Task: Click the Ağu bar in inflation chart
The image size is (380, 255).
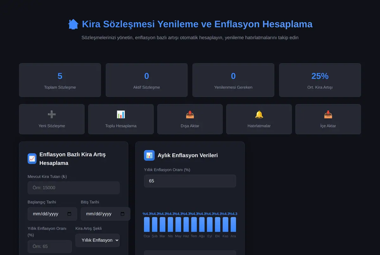Action: [202, 224]
